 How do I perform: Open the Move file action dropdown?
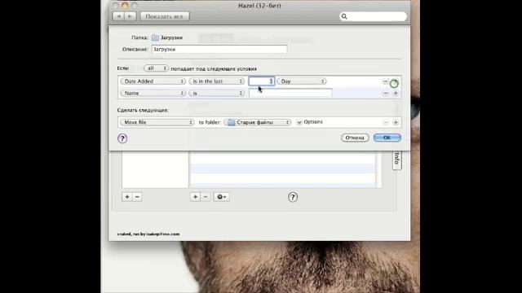[157, 122]
